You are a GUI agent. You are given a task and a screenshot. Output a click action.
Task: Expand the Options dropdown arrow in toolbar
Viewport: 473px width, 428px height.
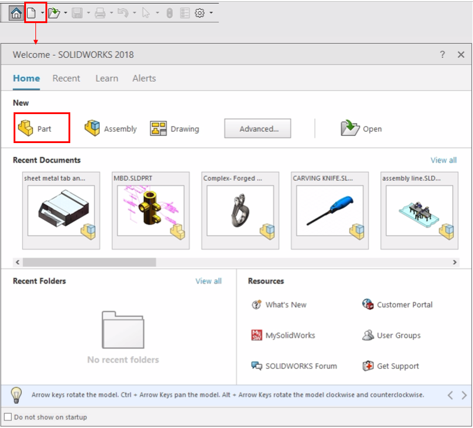[x=211, y=12]
